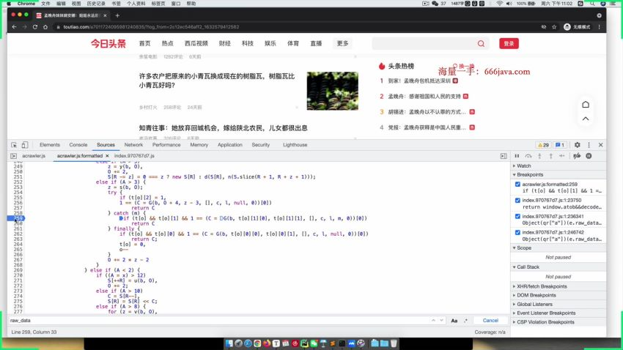Toggle the device toolbar icon

26,145
